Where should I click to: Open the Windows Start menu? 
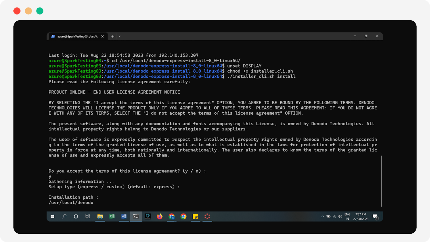(53, 216)
